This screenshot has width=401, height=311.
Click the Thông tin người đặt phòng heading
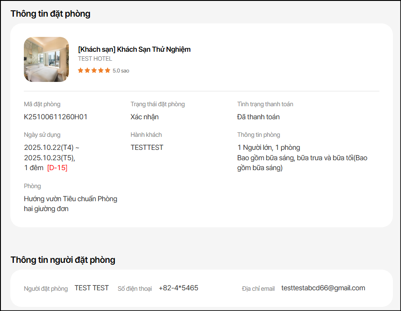63,260
